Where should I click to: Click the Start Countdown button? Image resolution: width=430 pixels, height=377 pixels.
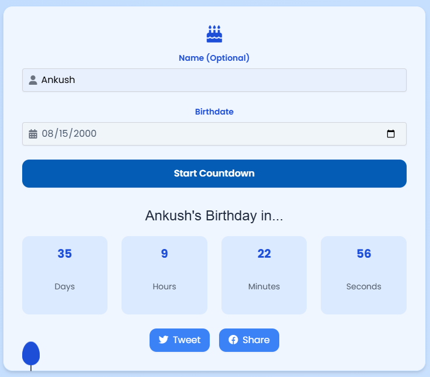point(214,174)
